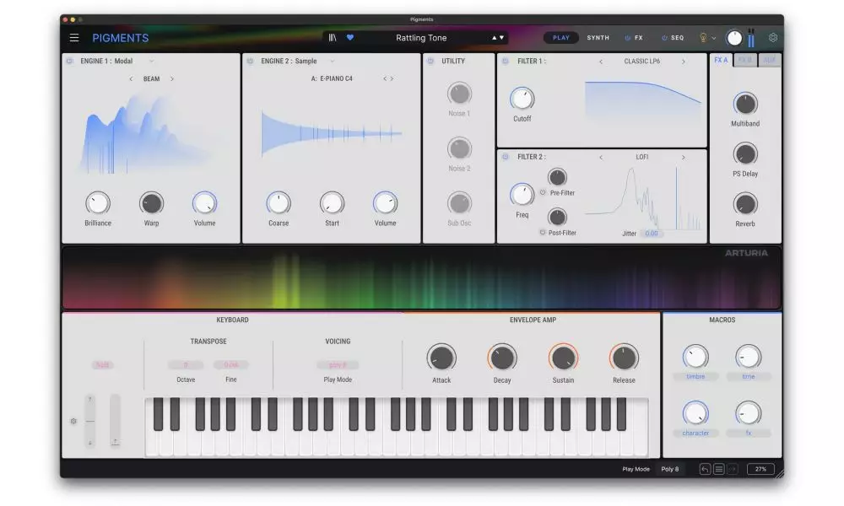This screenshot has height=506, width=844.
Task: Open the history list icon in the status bar
Action: coord(718,469)
